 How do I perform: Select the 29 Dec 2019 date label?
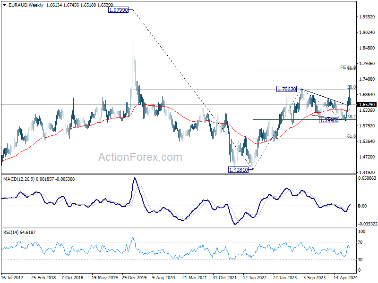(134, 277)
